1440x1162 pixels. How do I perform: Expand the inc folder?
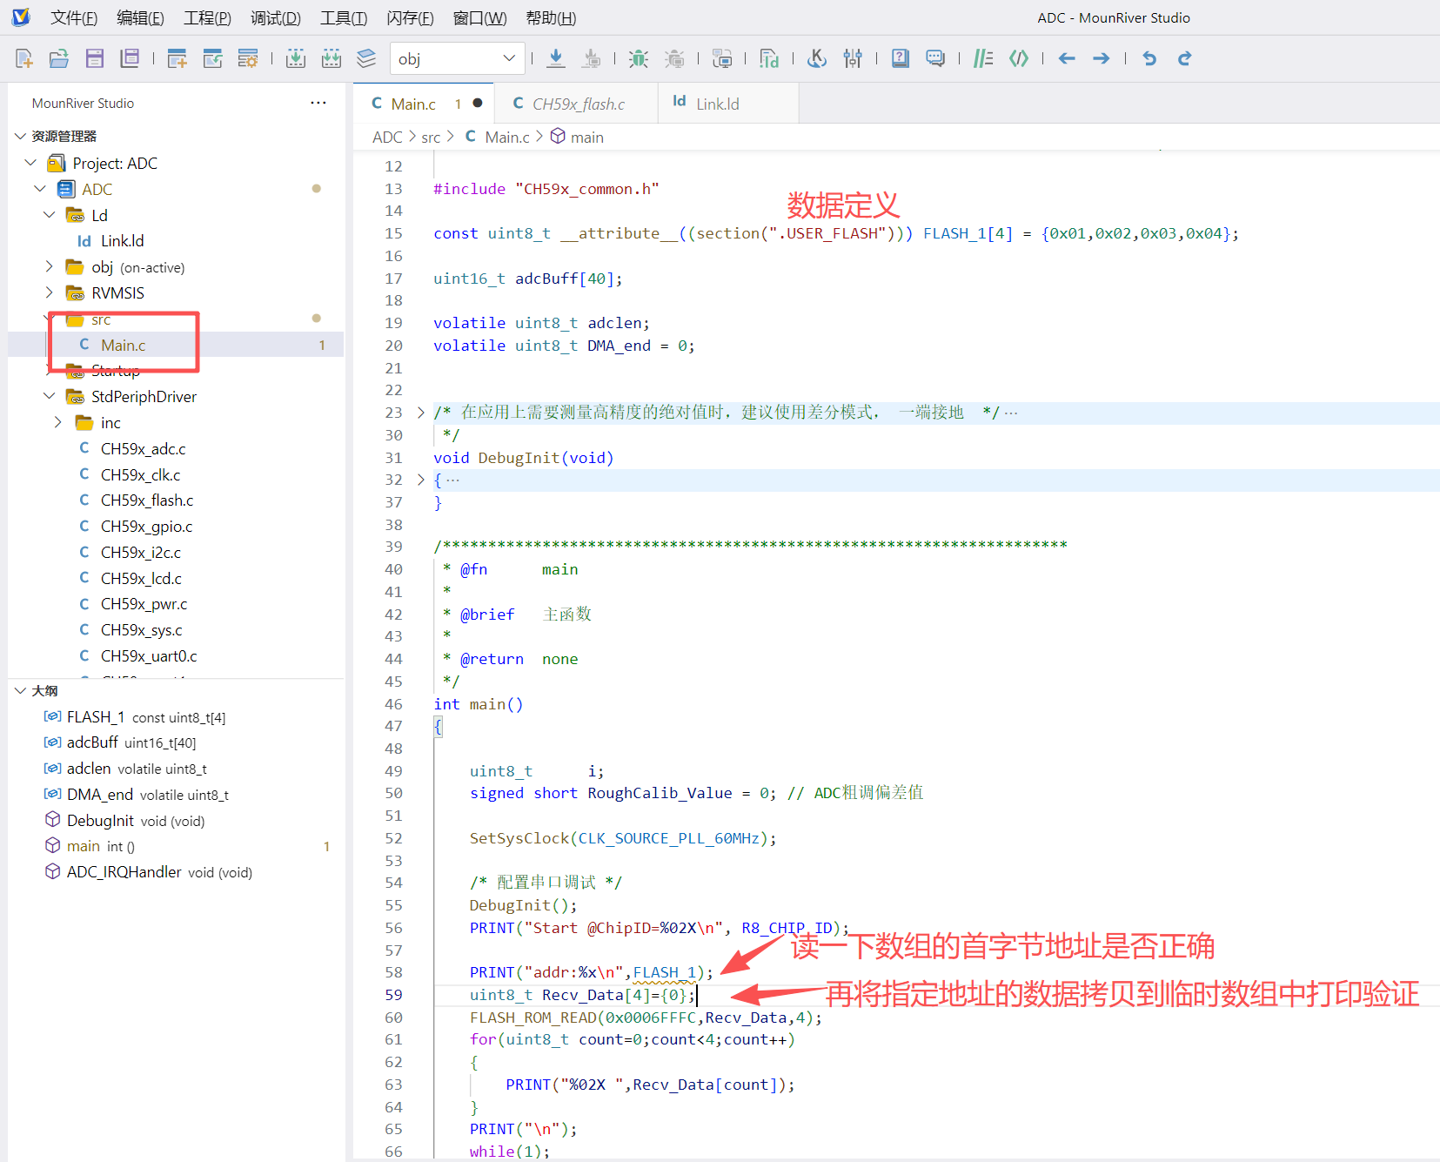[x=58, y=422]
